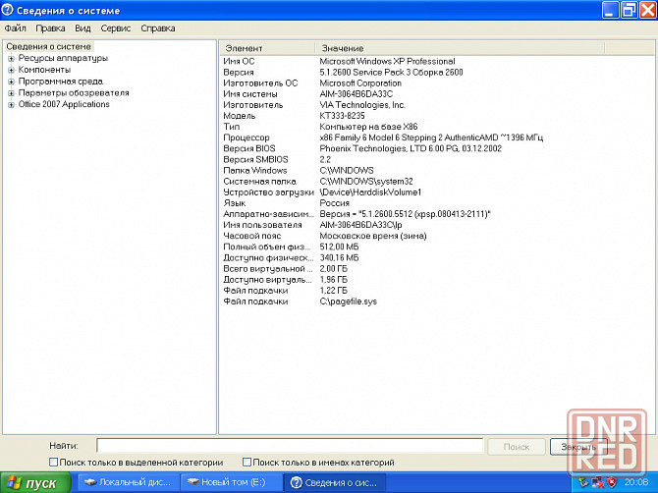Click the tray clock showing 20:08
The width and height of the screenshot is (658, 493).
coord(635,482)
